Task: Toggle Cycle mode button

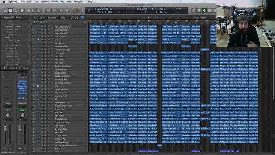Action: click(194, 10)
